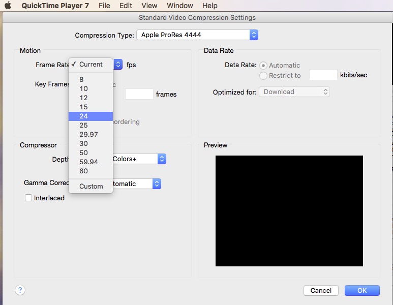Open the Gamma Correction dropdown

coord(136,184)
